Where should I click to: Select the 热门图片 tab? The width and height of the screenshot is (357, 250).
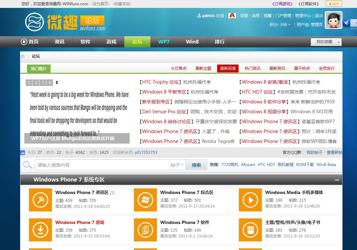[39, 69]
